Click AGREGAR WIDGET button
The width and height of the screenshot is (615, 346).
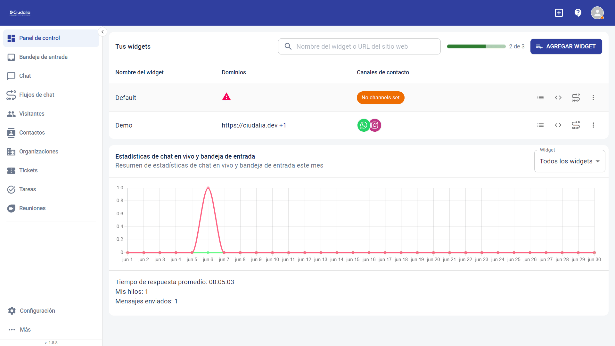click(566, 46)
